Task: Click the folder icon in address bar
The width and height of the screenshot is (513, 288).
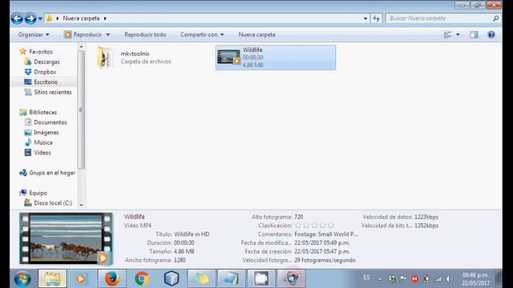Action: [x=49, y=18]
